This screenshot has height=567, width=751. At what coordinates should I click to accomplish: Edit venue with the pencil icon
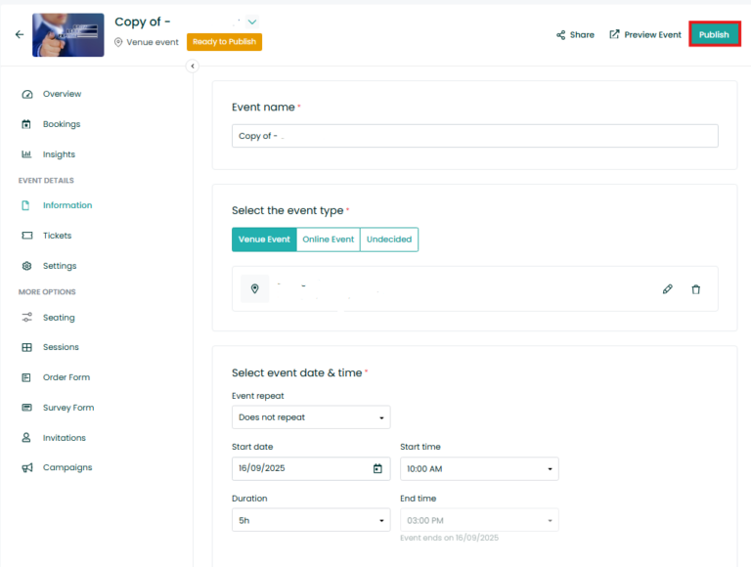(668, 289)
